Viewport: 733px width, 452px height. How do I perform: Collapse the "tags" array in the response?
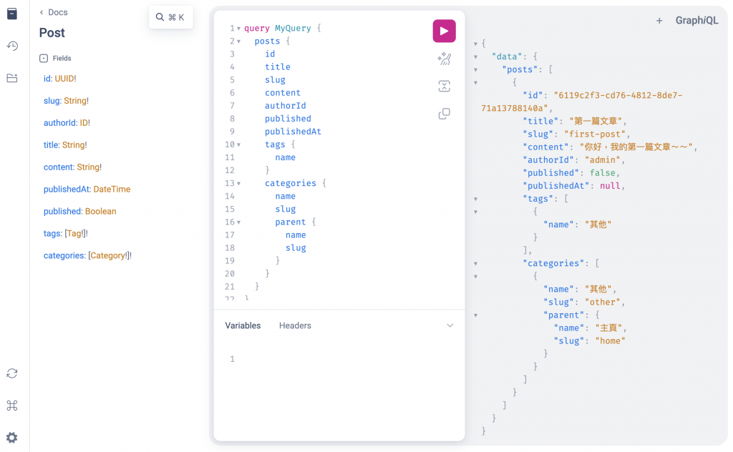(x=476, y=199)
